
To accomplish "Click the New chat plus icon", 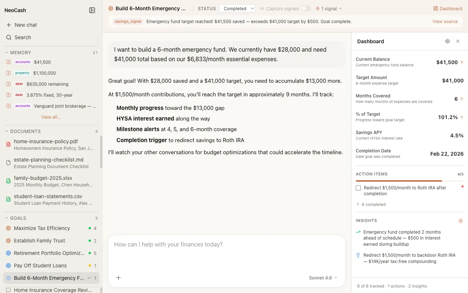I will (9, 25).
